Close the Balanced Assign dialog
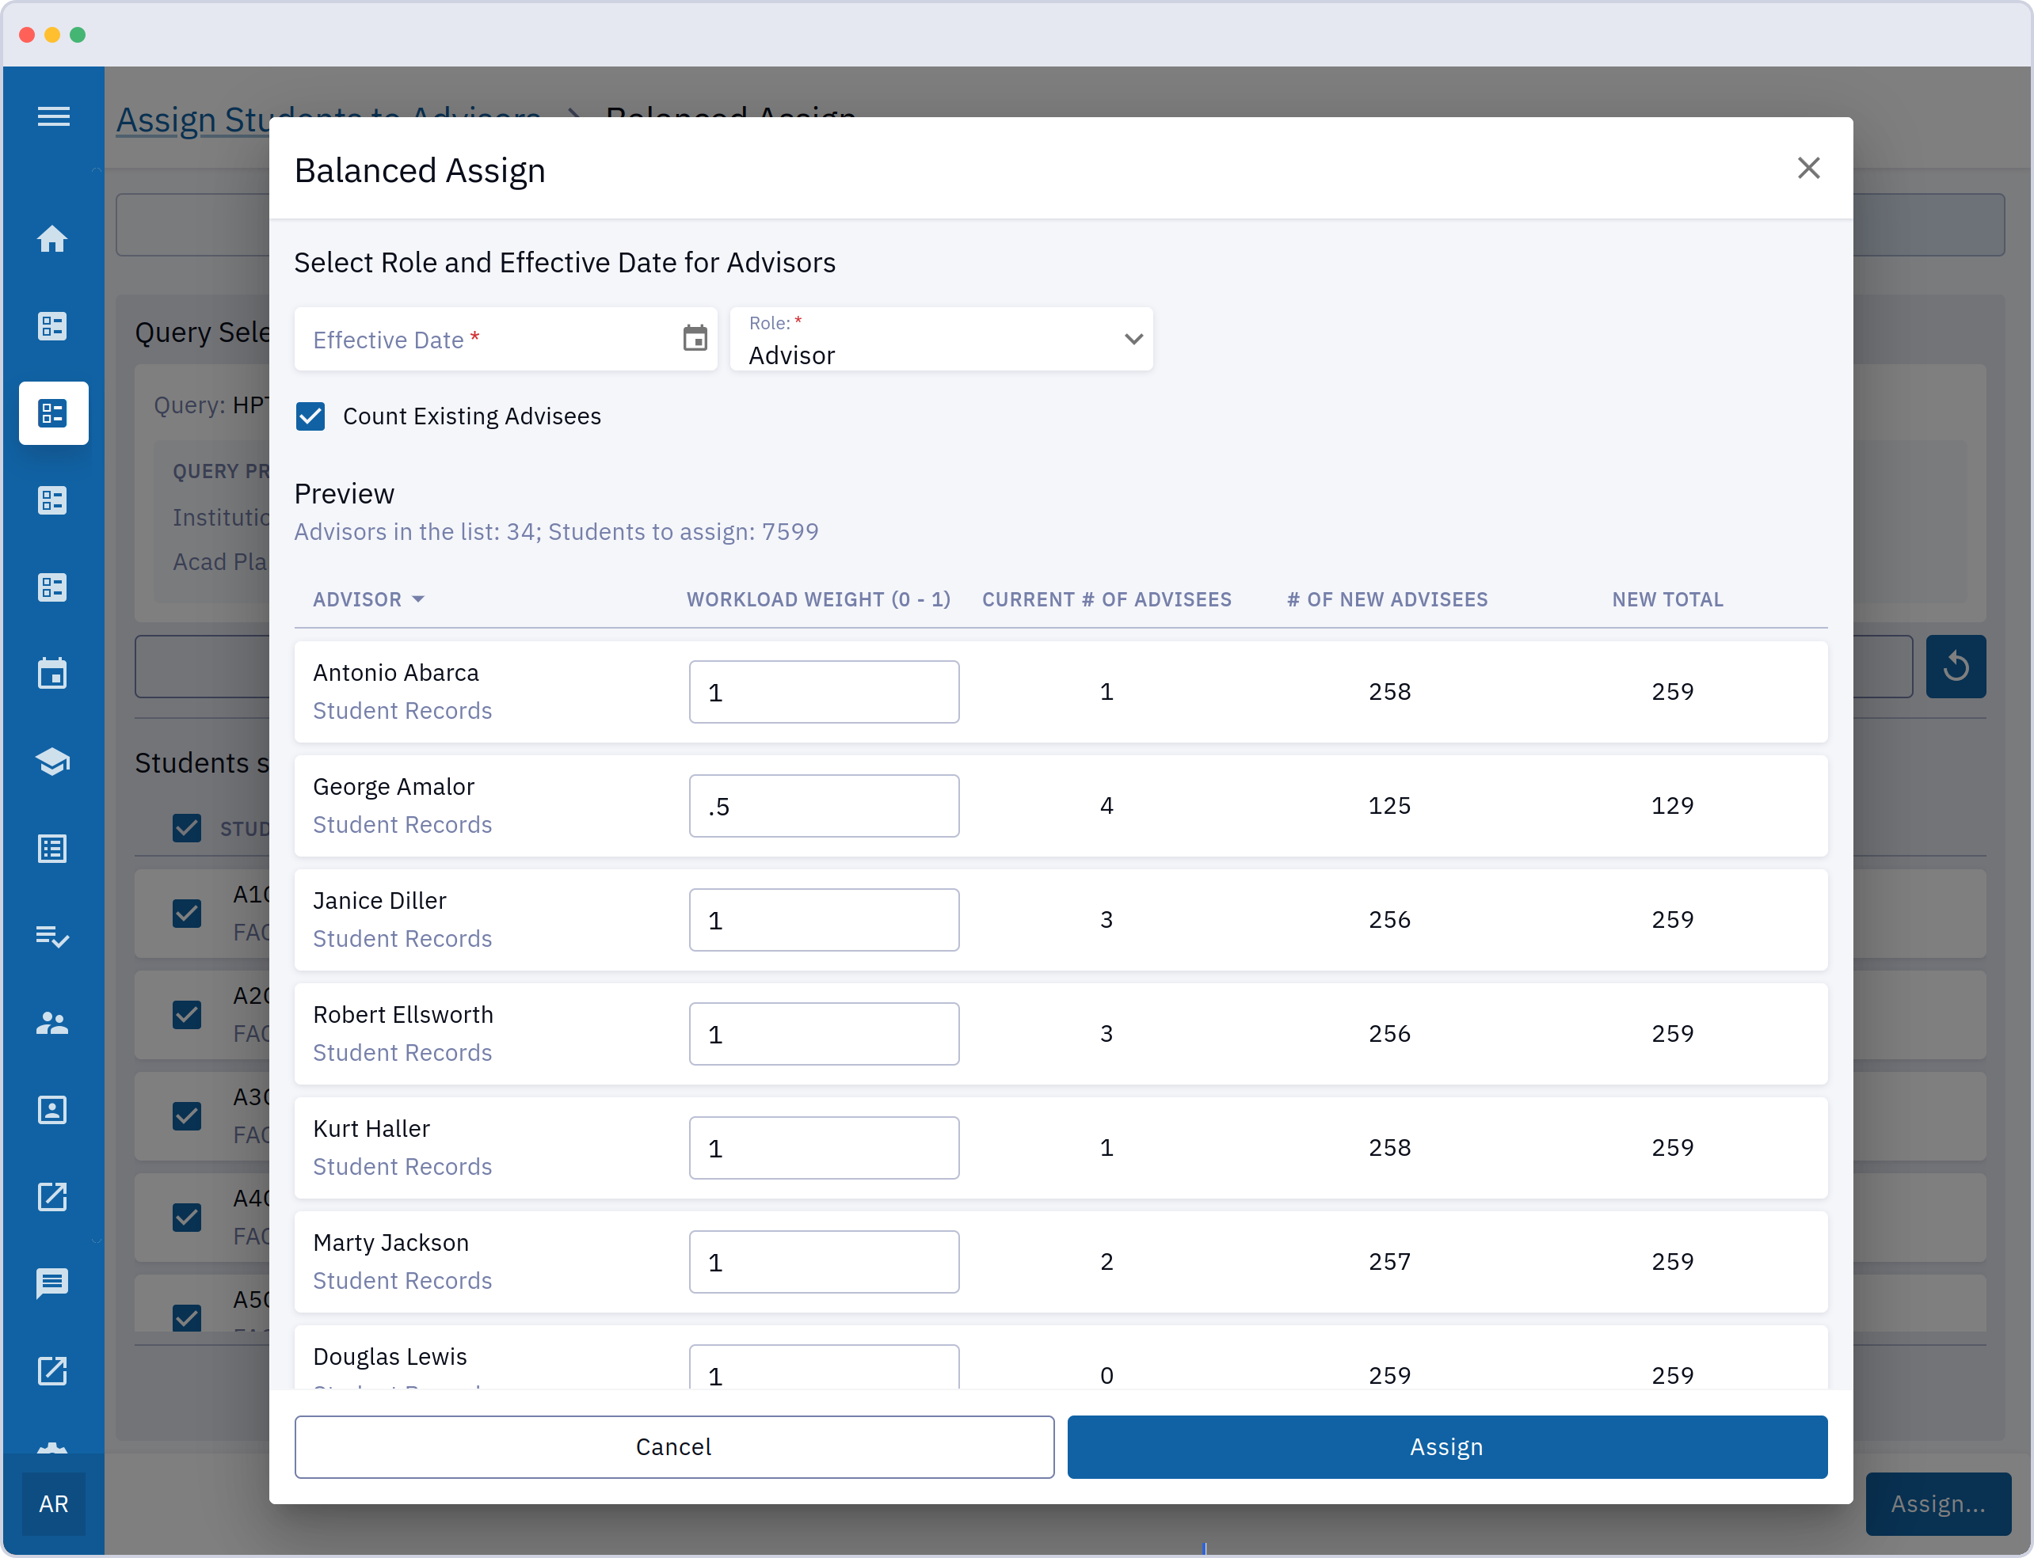 (1808, 168)
